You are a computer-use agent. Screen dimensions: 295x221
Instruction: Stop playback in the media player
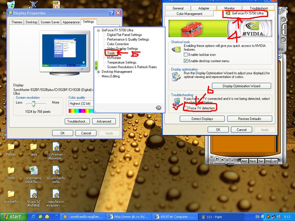click(x=222, y=159)
